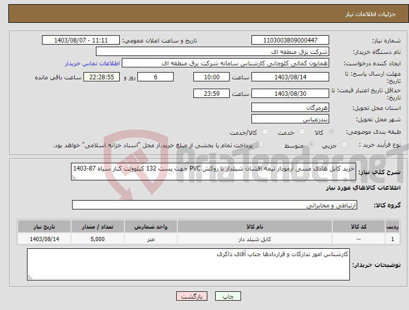
Task: Click the اطلاعات کالاهای مورد نیاز section heading
Action: (x=363, y=188)
